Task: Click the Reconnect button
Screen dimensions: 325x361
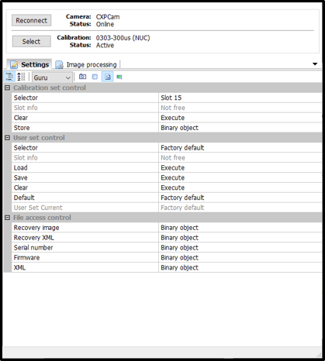Action: [x=31, y=20]
